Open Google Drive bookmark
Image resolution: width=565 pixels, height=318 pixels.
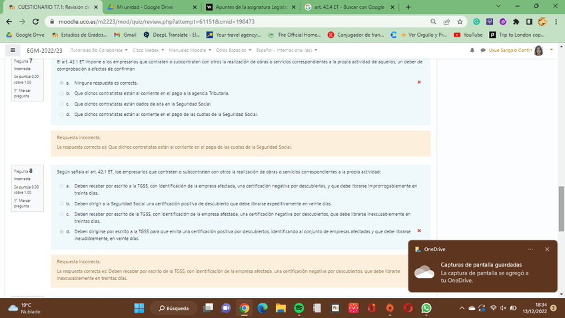[x=25, y=35]
